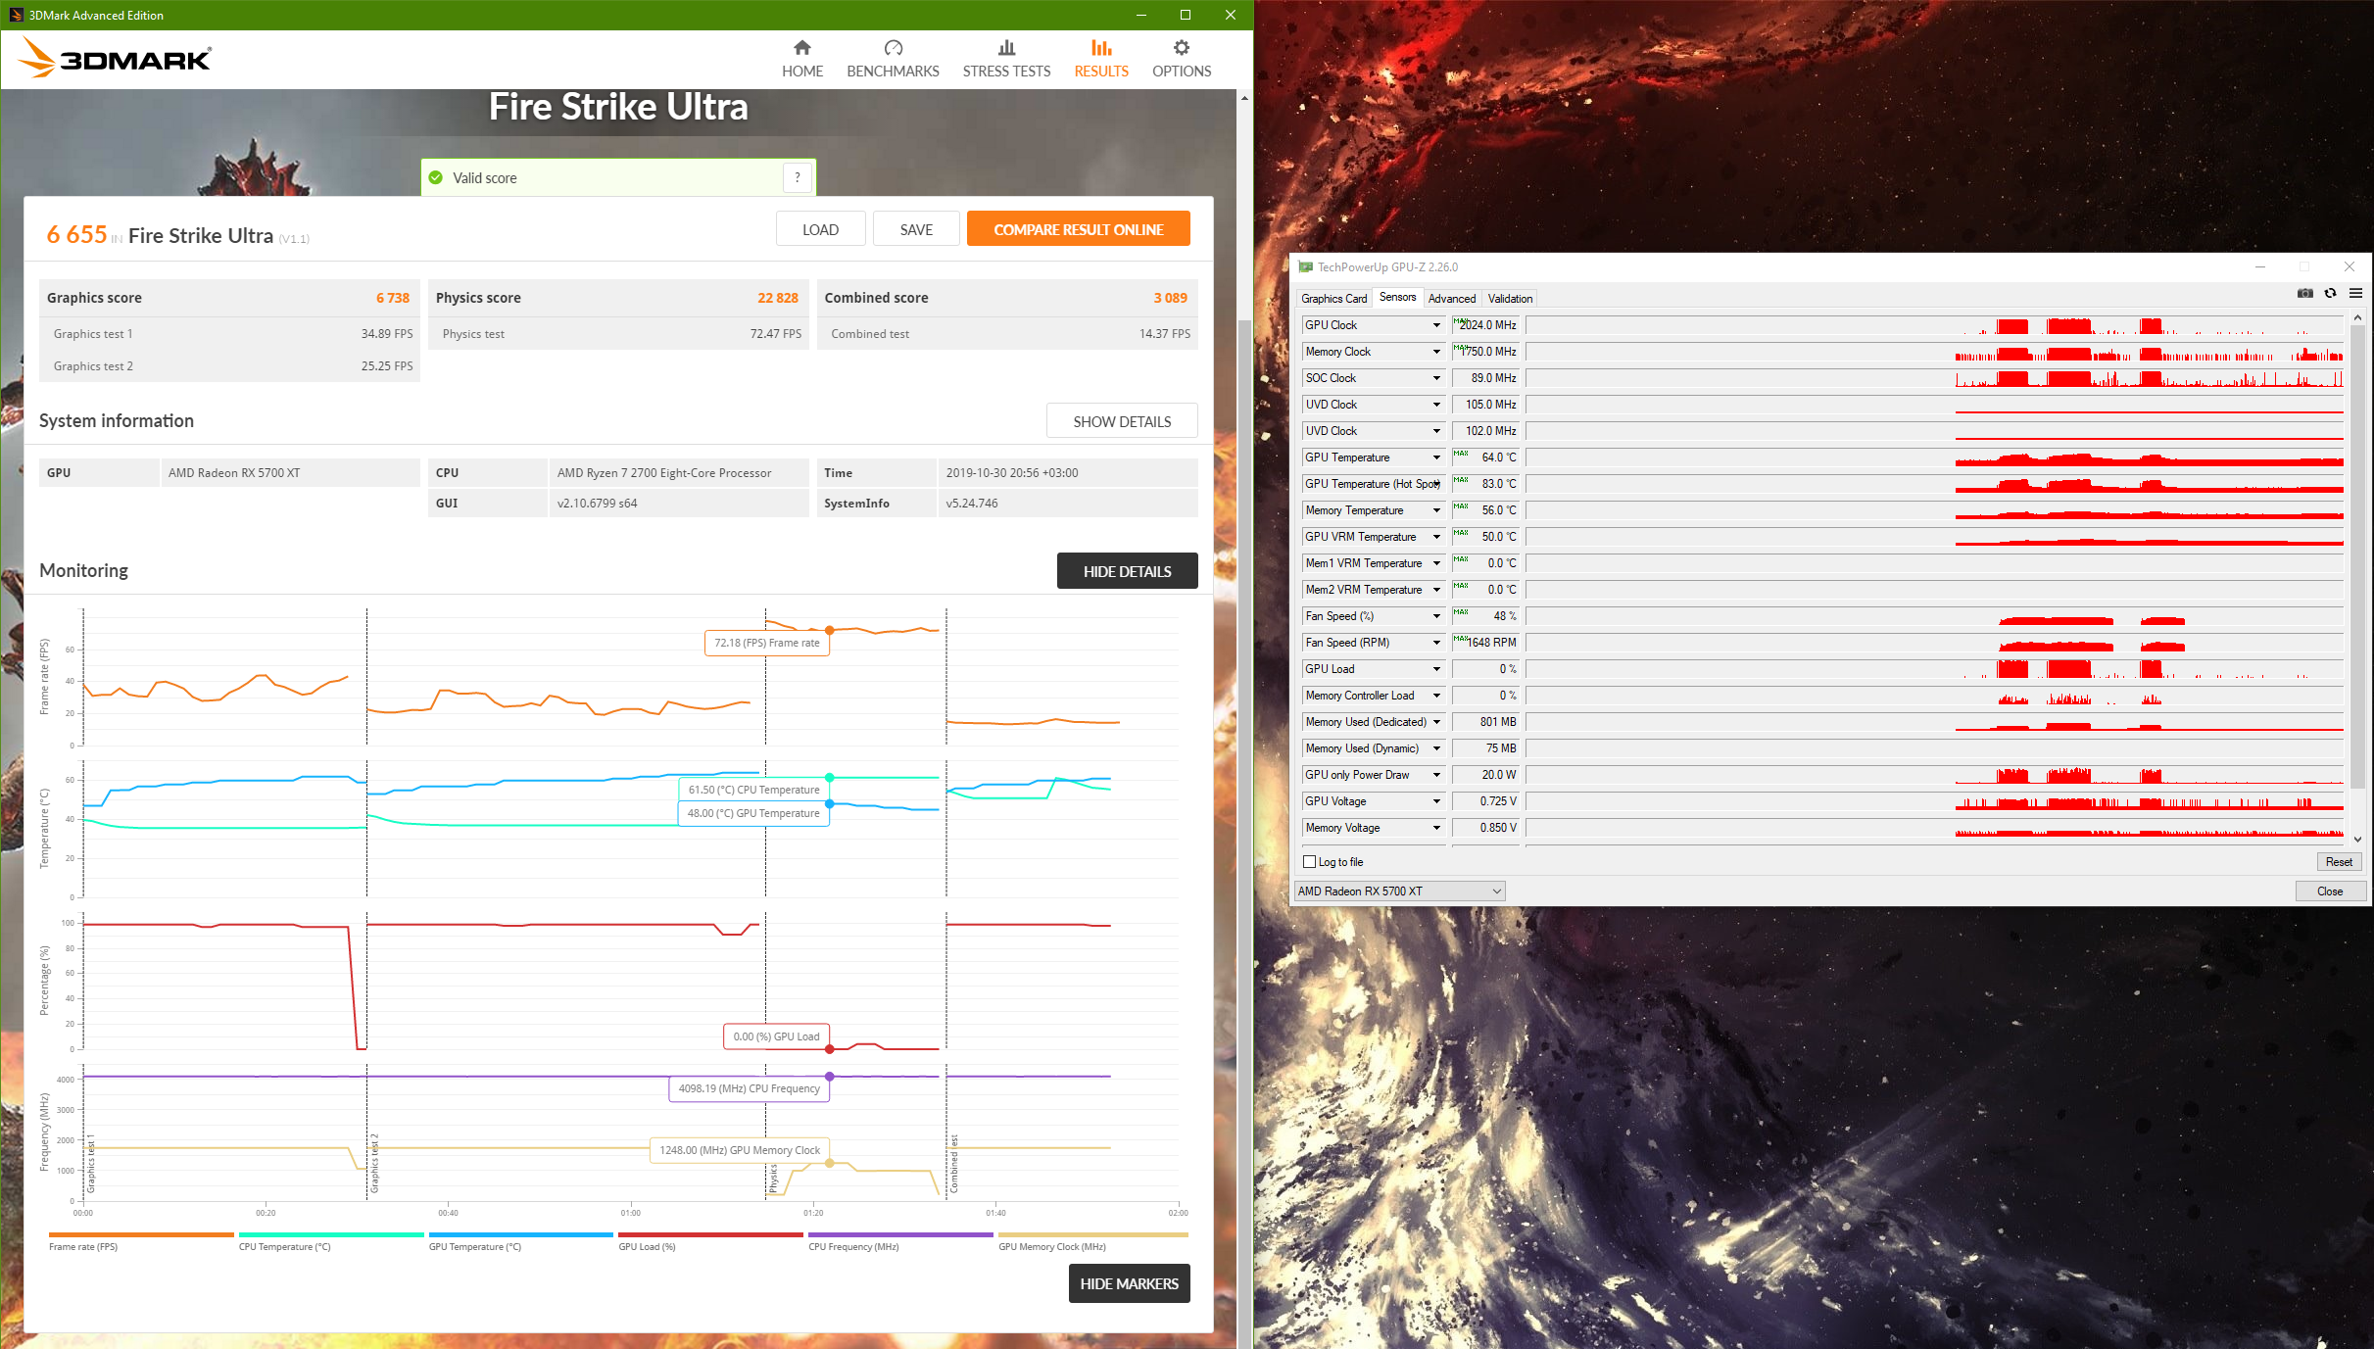Enable the Log to file checkbox
This screenshot has height=1349, width=2374.
1310,862
